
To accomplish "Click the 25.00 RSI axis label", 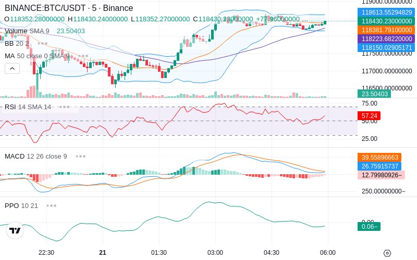I will click(x=370, y=139).
